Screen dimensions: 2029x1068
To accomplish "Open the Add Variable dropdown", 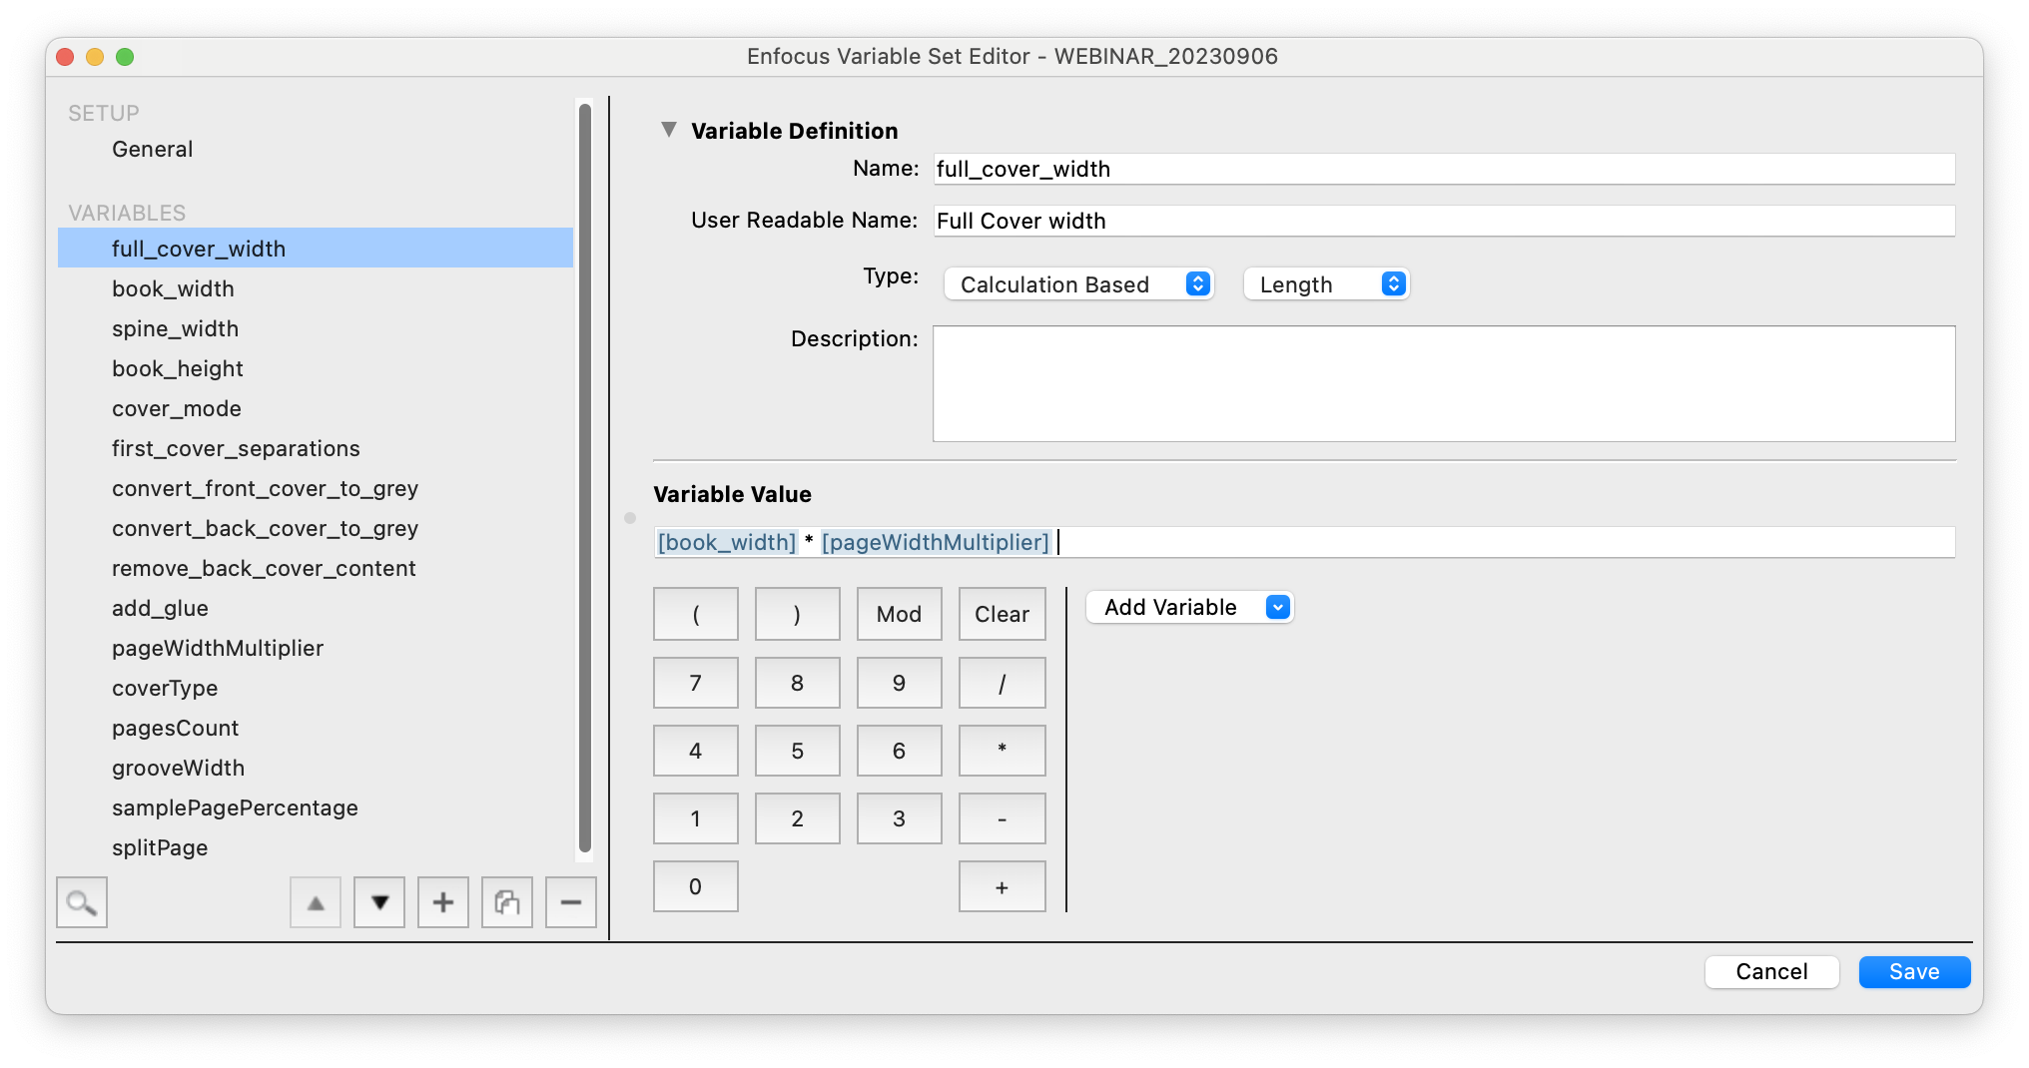I will click(x=1190, y=607).
